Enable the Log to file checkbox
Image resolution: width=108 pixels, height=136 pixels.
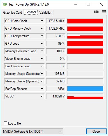point(5,123)
